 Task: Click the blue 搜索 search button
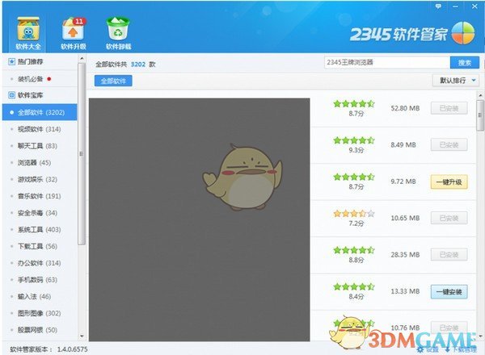pos(465,63)
